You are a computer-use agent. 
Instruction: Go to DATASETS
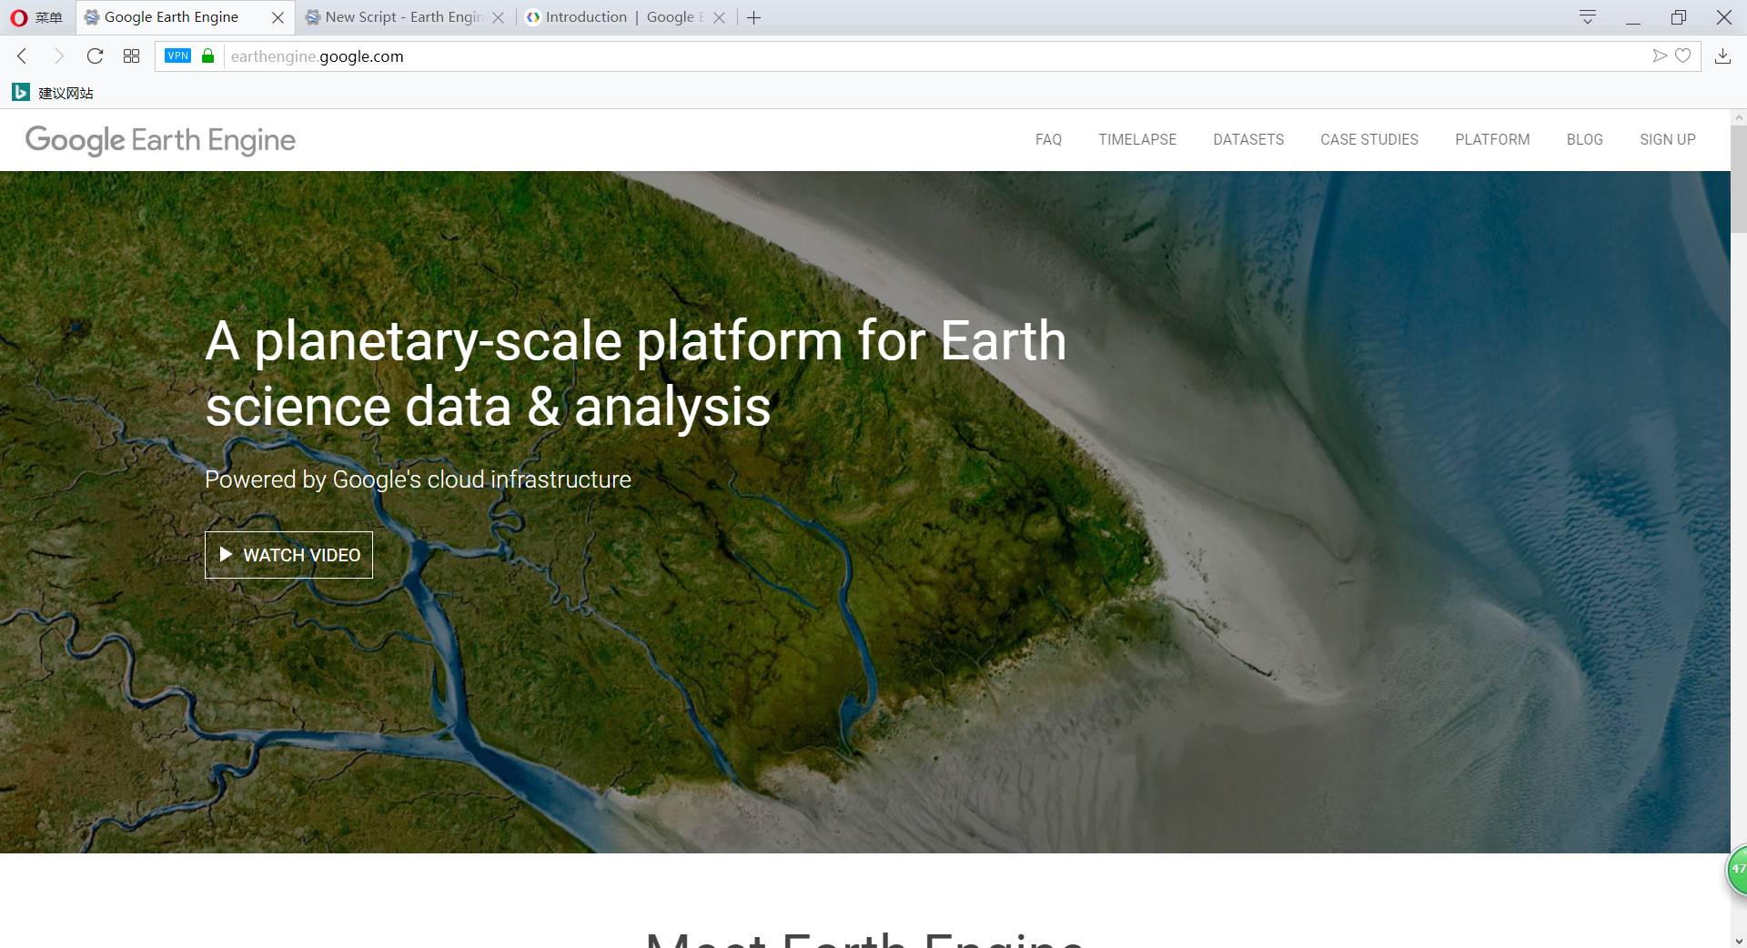tap(1248, 140)
